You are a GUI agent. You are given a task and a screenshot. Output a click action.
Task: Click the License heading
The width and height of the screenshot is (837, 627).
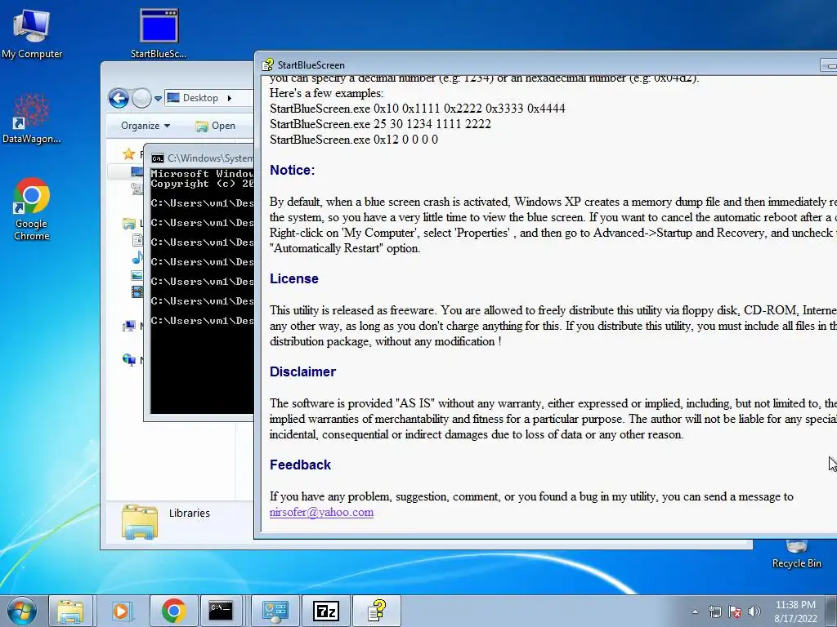[294, 279]
